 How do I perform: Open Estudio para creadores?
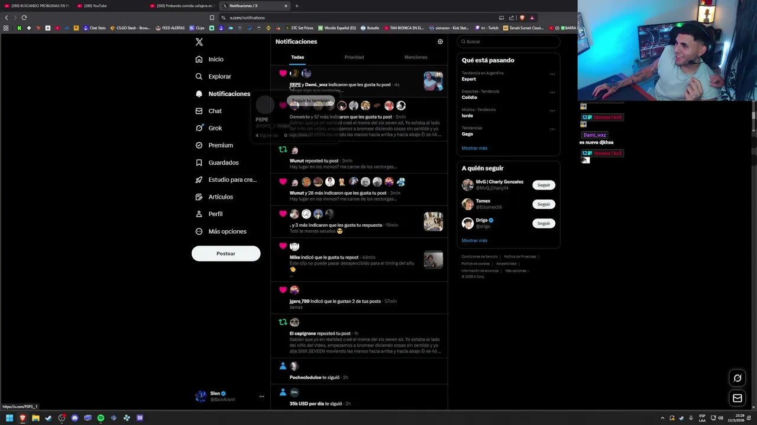pyautogui.click(x=225, y=179)
